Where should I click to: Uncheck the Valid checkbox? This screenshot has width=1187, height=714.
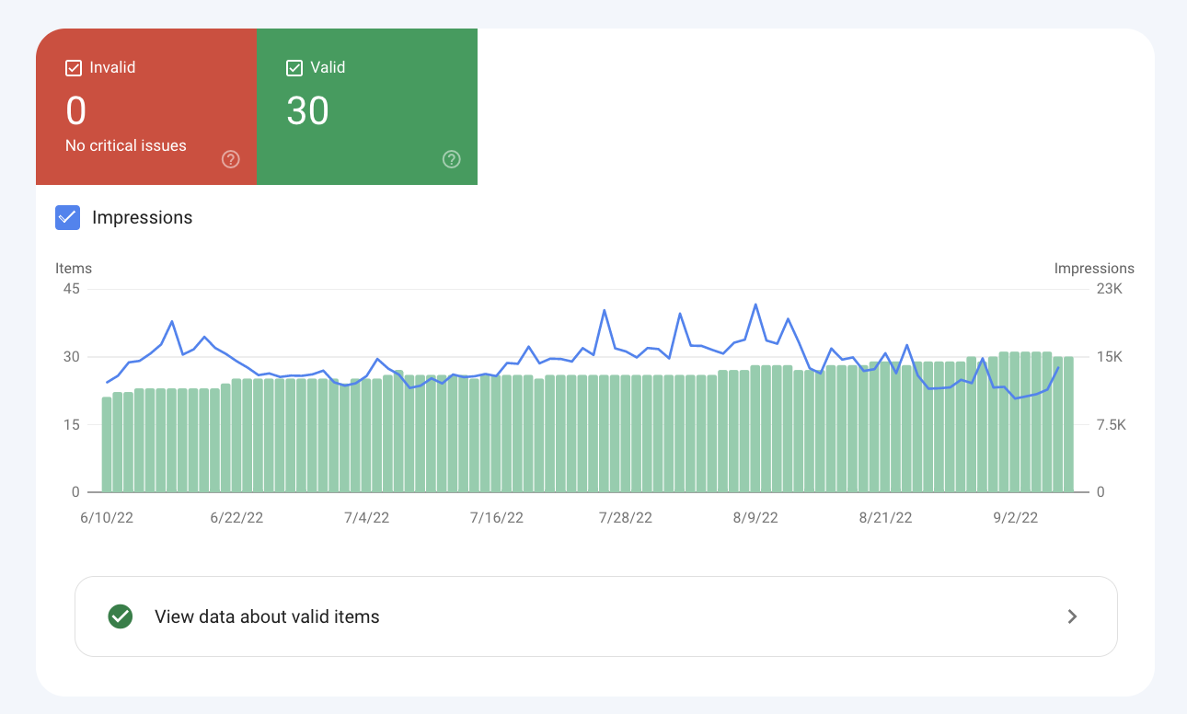point(294,67)
